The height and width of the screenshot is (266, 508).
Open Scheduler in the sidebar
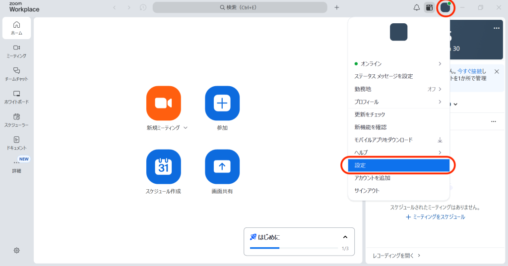16,120
